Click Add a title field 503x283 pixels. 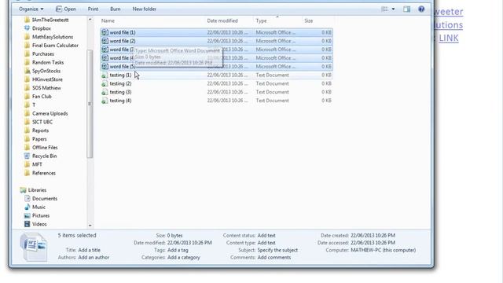point(89,250)
